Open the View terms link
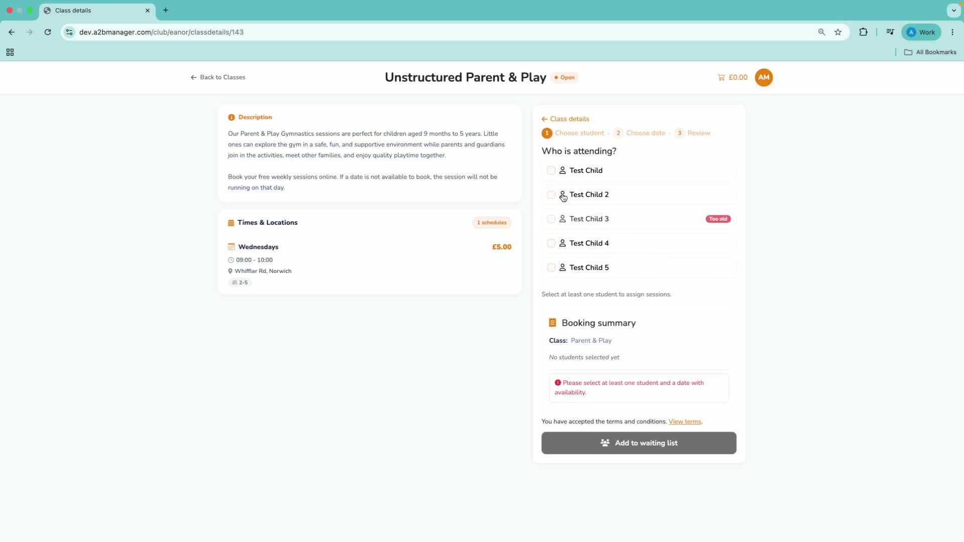Image resolution: width=964 pixels, height=542 pixels. click(685, 422)
